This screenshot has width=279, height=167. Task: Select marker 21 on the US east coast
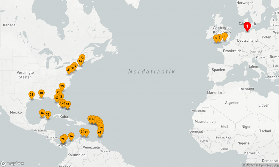coord(69,70)
